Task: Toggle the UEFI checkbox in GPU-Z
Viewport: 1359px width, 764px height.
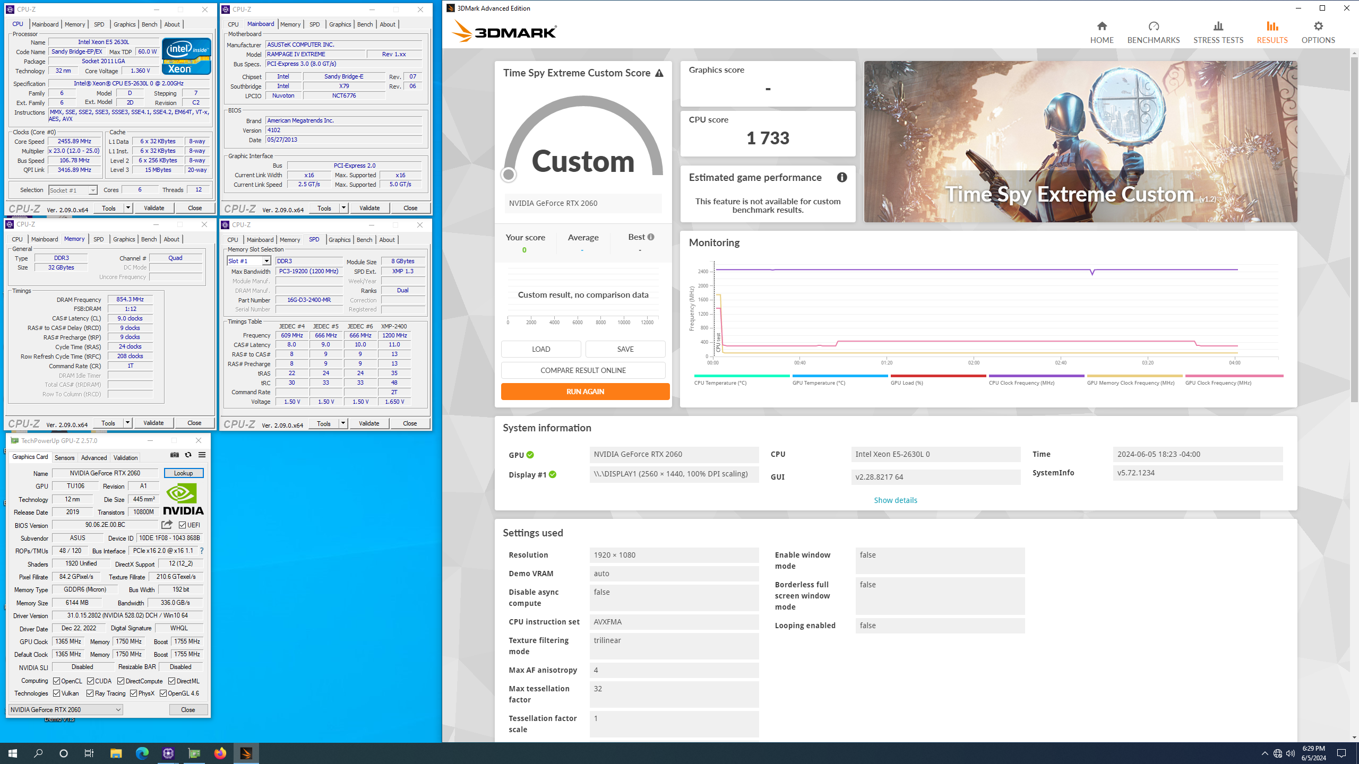Action: point(182,525)
